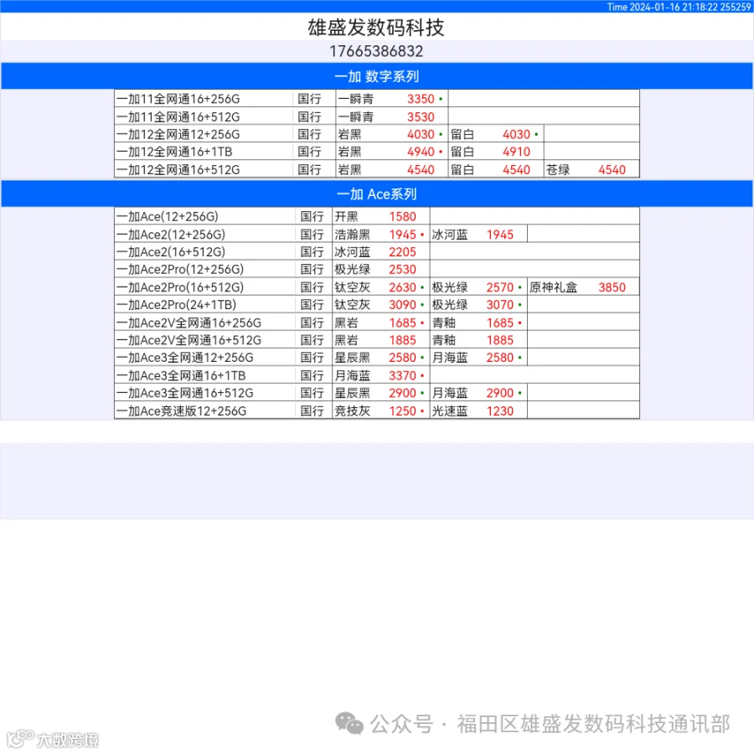This screenshot has width=754, height=754.
Task: Click 青釉 price 1885
Action: tap(500, 340)
